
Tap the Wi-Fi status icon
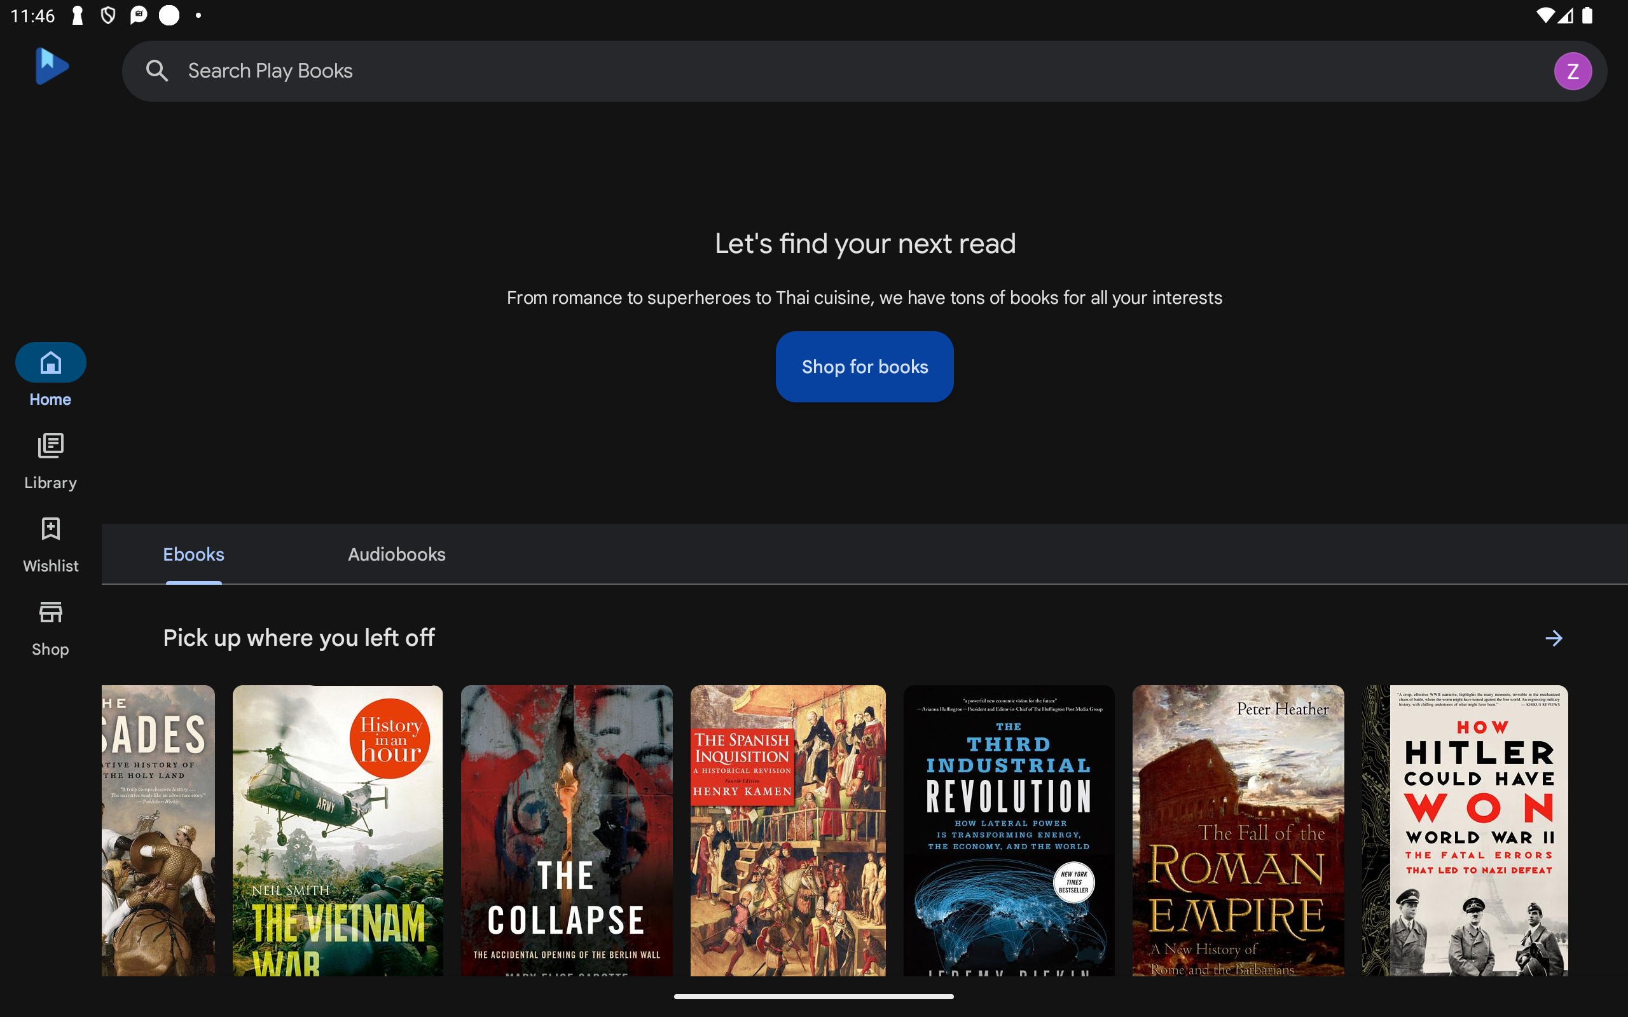tap(1545, 15)
